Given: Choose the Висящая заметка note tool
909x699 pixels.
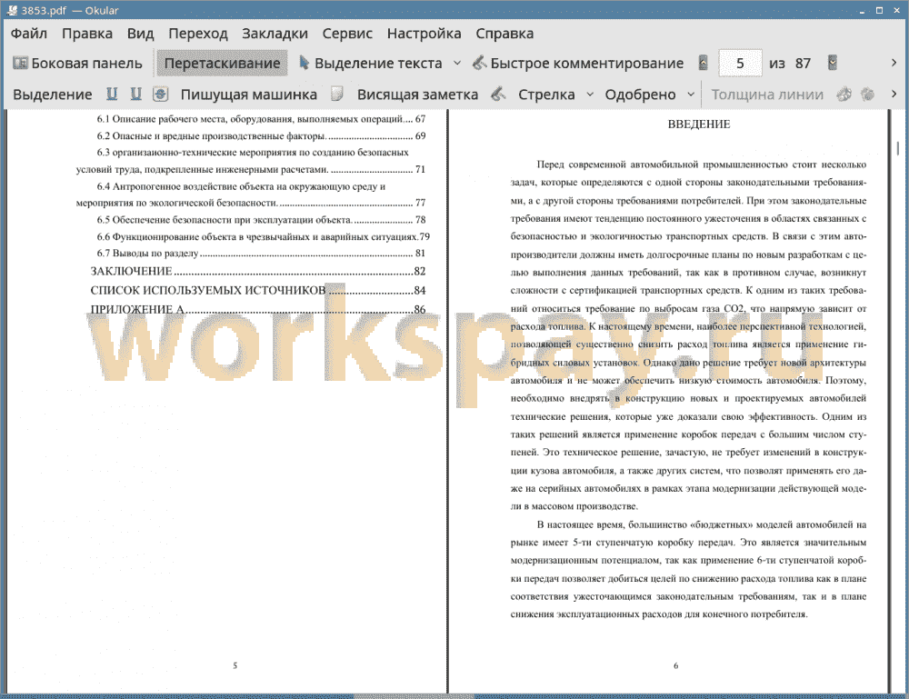Looking at the screenshot, I should (x=417, y=95).
